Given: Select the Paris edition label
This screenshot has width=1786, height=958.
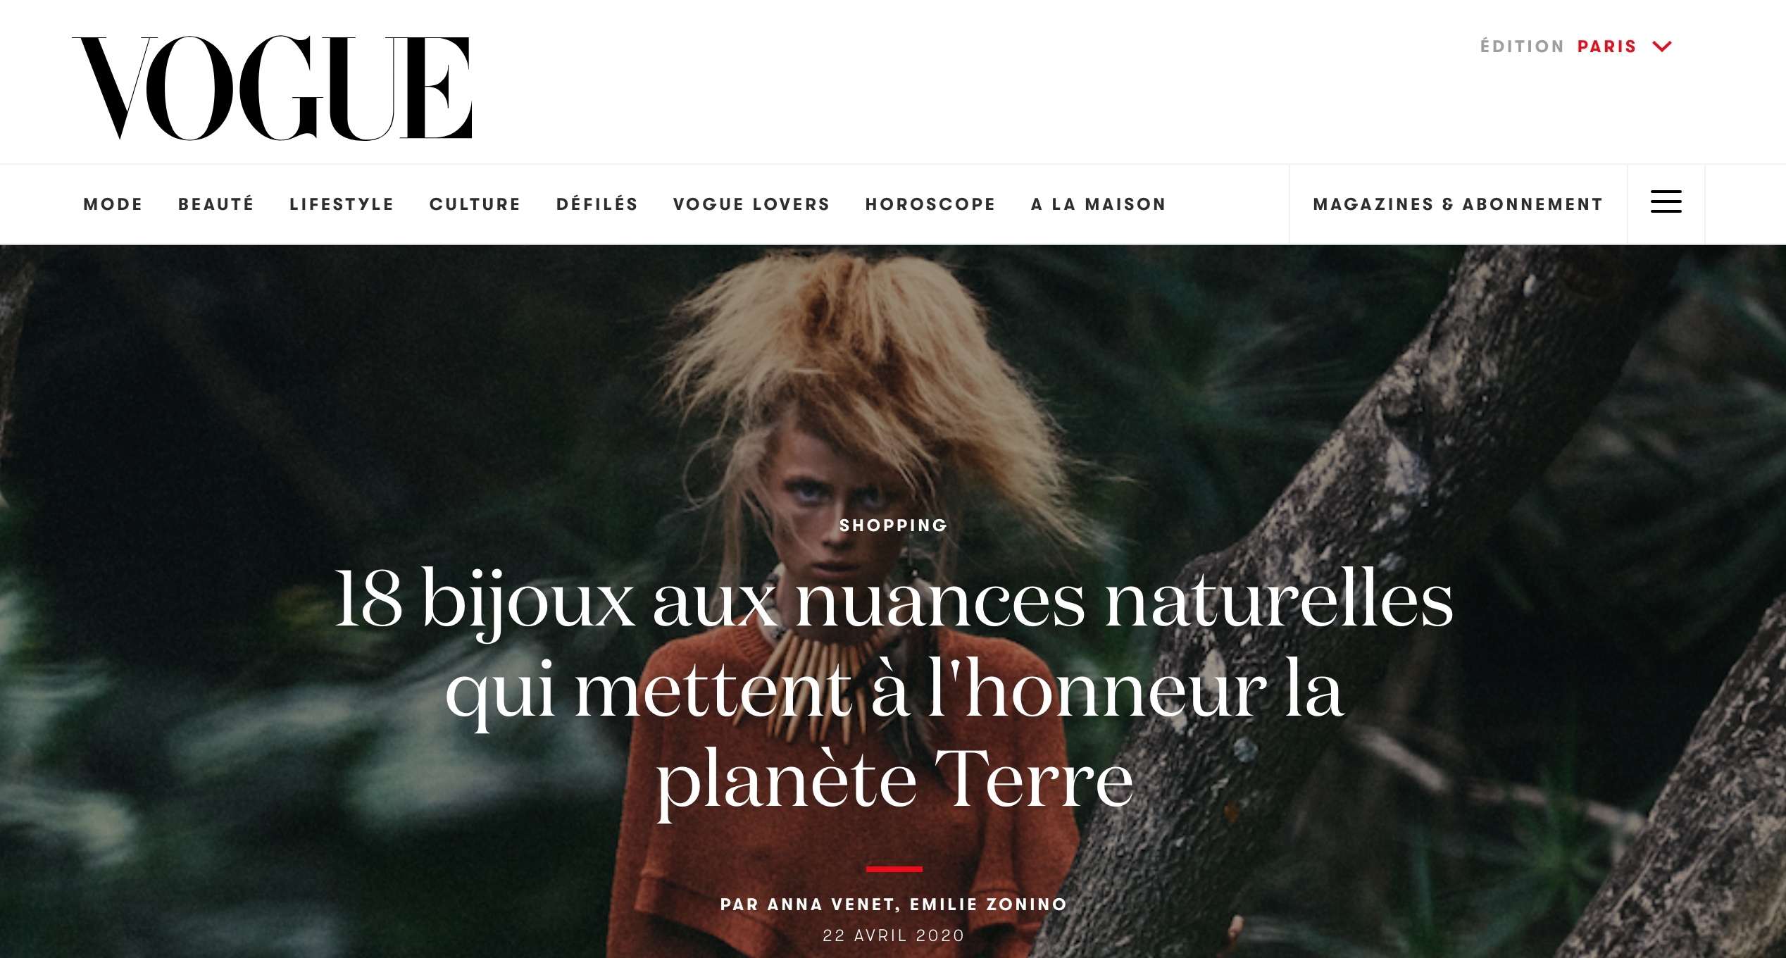Looking at the screenshot, I should pos(1606,46).
